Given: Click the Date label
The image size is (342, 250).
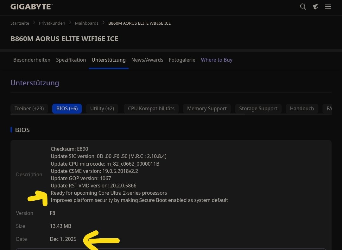Looking at the screenshot, I should (x=22, y=239).
